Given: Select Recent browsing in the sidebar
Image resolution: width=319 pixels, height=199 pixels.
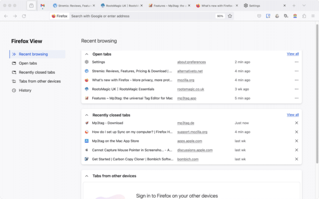Looking at the screenshot, I should 37,54.
